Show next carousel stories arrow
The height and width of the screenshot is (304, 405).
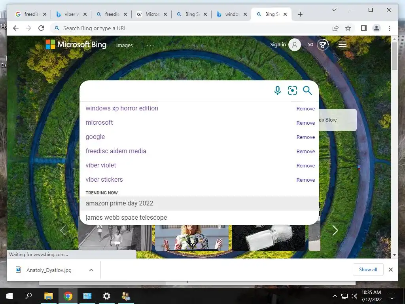pyautogui.click(x=335, y=230)
